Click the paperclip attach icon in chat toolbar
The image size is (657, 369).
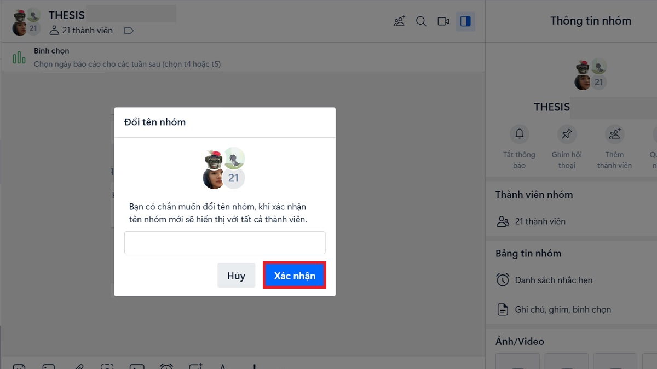point(79,366)
